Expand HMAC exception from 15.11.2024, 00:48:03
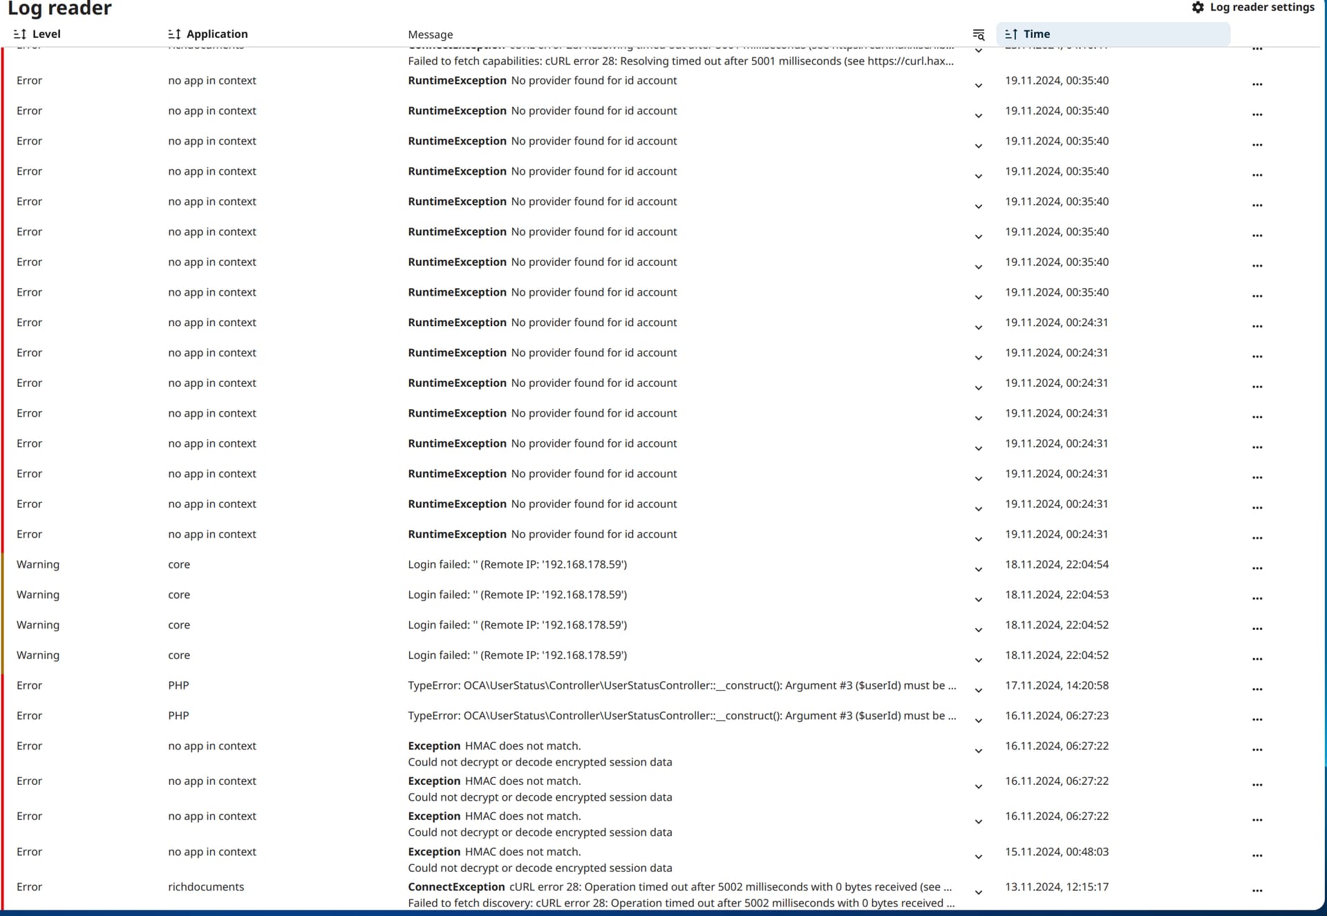Image resolution: width=1327 pixels, height=916 pixels. (x=978, y=857)
